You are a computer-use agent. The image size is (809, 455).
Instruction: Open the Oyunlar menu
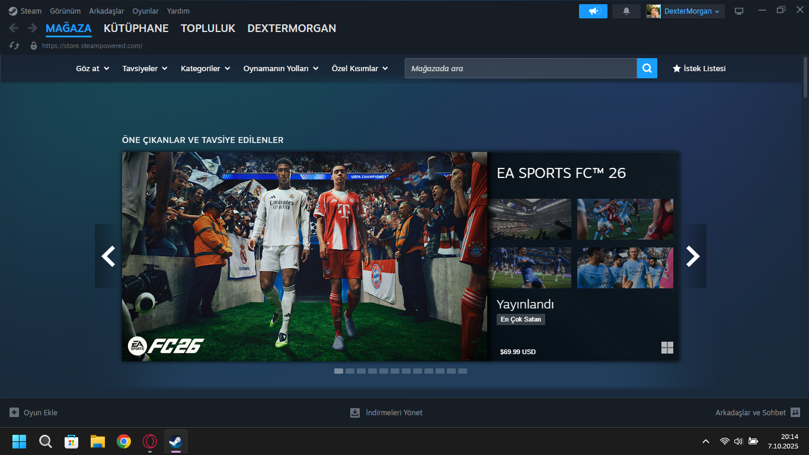click(x=146, y=11)
